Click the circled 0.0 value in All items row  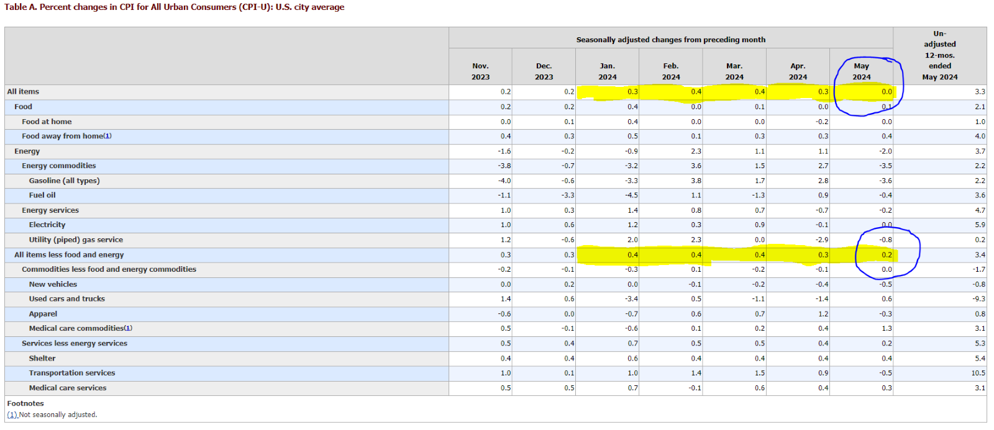(x=887, y=92)
